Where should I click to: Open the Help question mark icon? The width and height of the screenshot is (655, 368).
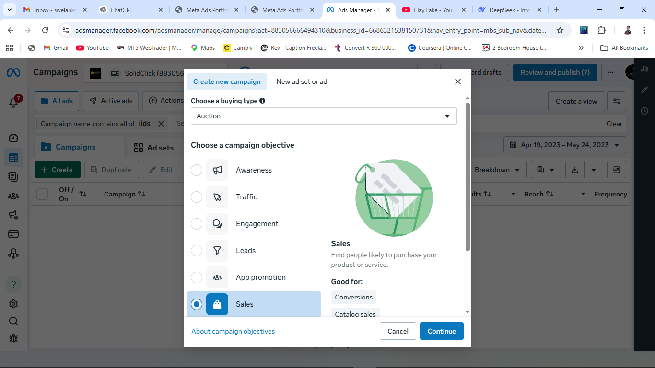pyautogui.click(x=13, y=285)
